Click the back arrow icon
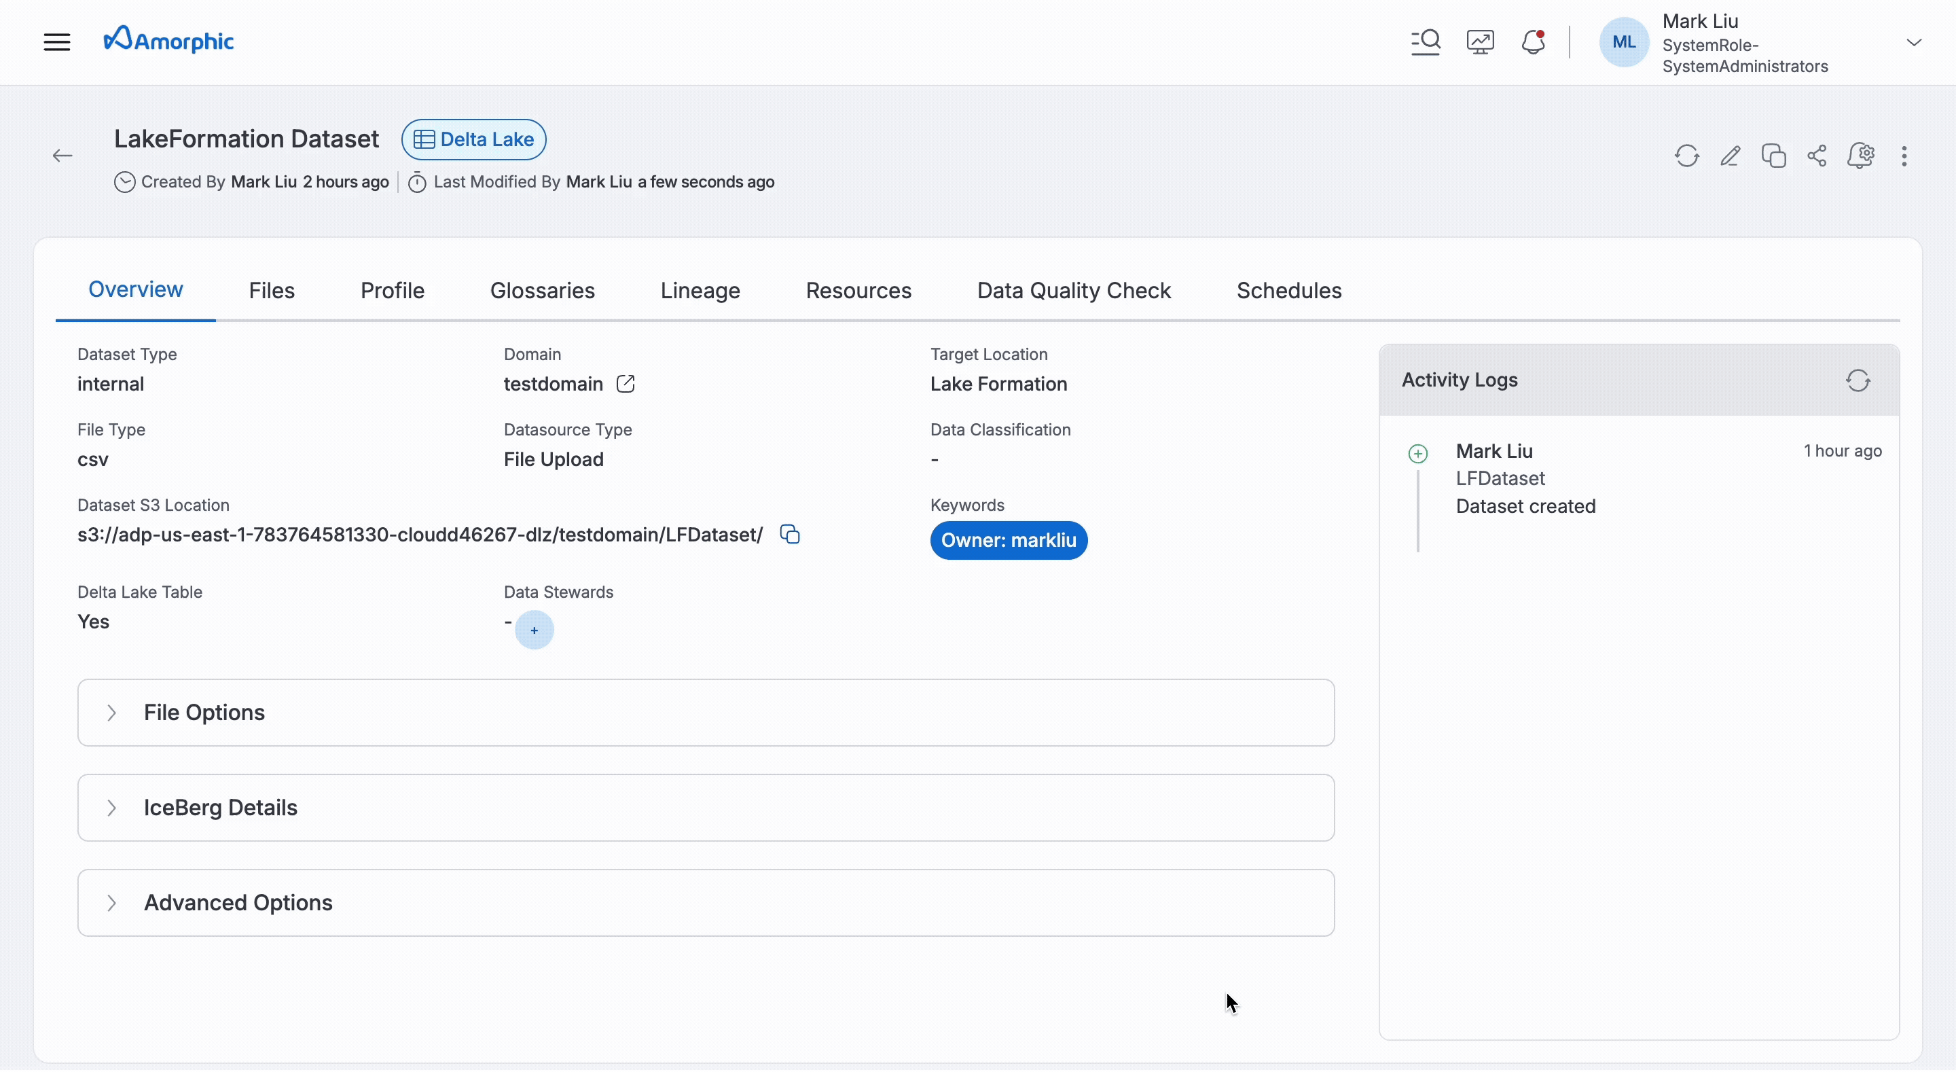1956x1072 pixels. pos(62,156)
